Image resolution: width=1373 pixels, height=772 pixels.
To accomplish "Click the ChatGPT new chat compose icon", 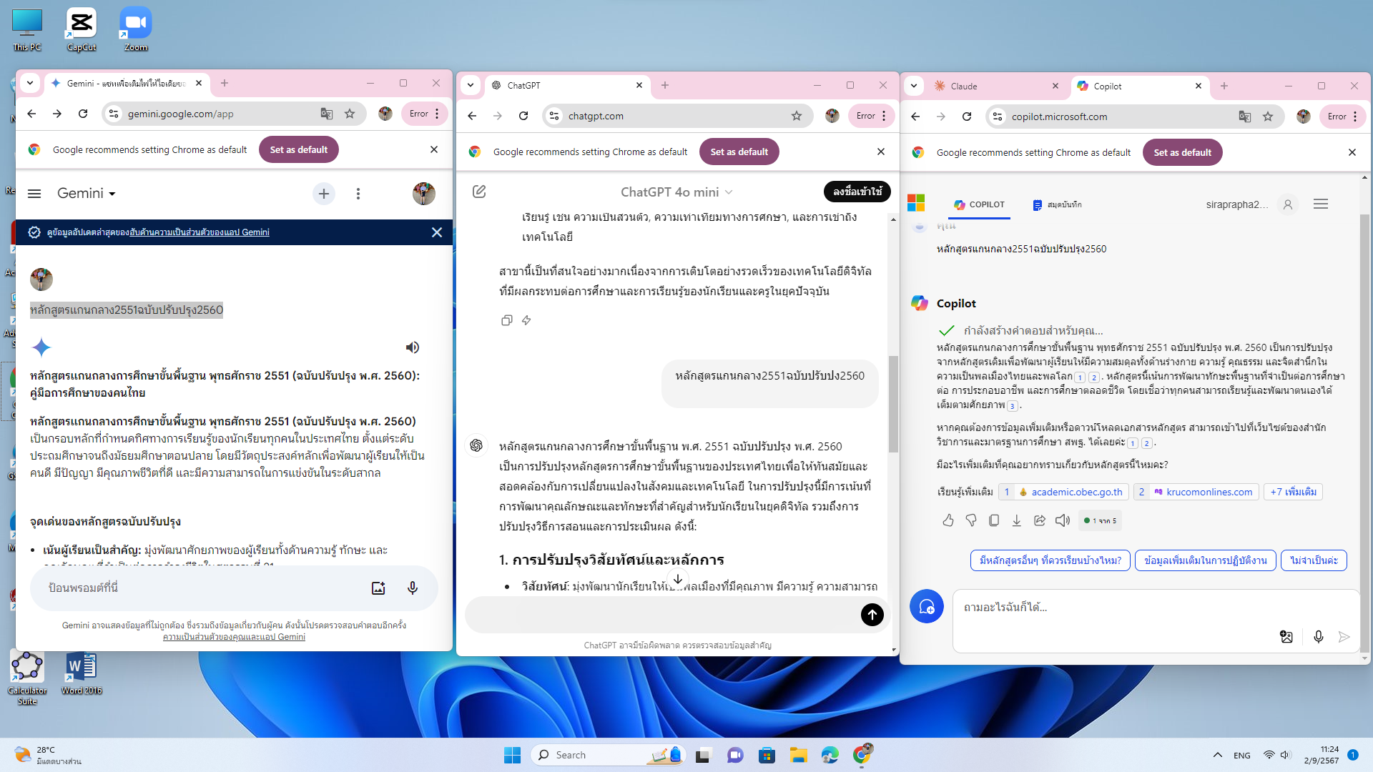I will pyautogui.click(x=479, y=192).
